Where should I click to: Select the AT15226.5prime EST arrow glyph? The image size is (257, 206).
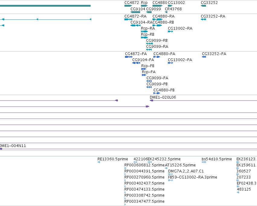coord(166,168)
